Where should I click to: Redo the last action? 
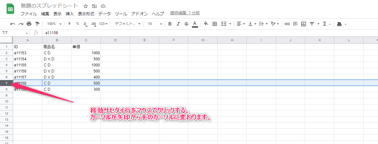coord(21,24)
